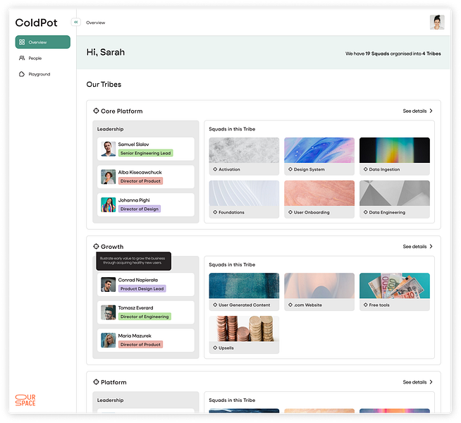Open Tomasz Everard leadership card
461x423 pixels.
(x=146, y=312)
